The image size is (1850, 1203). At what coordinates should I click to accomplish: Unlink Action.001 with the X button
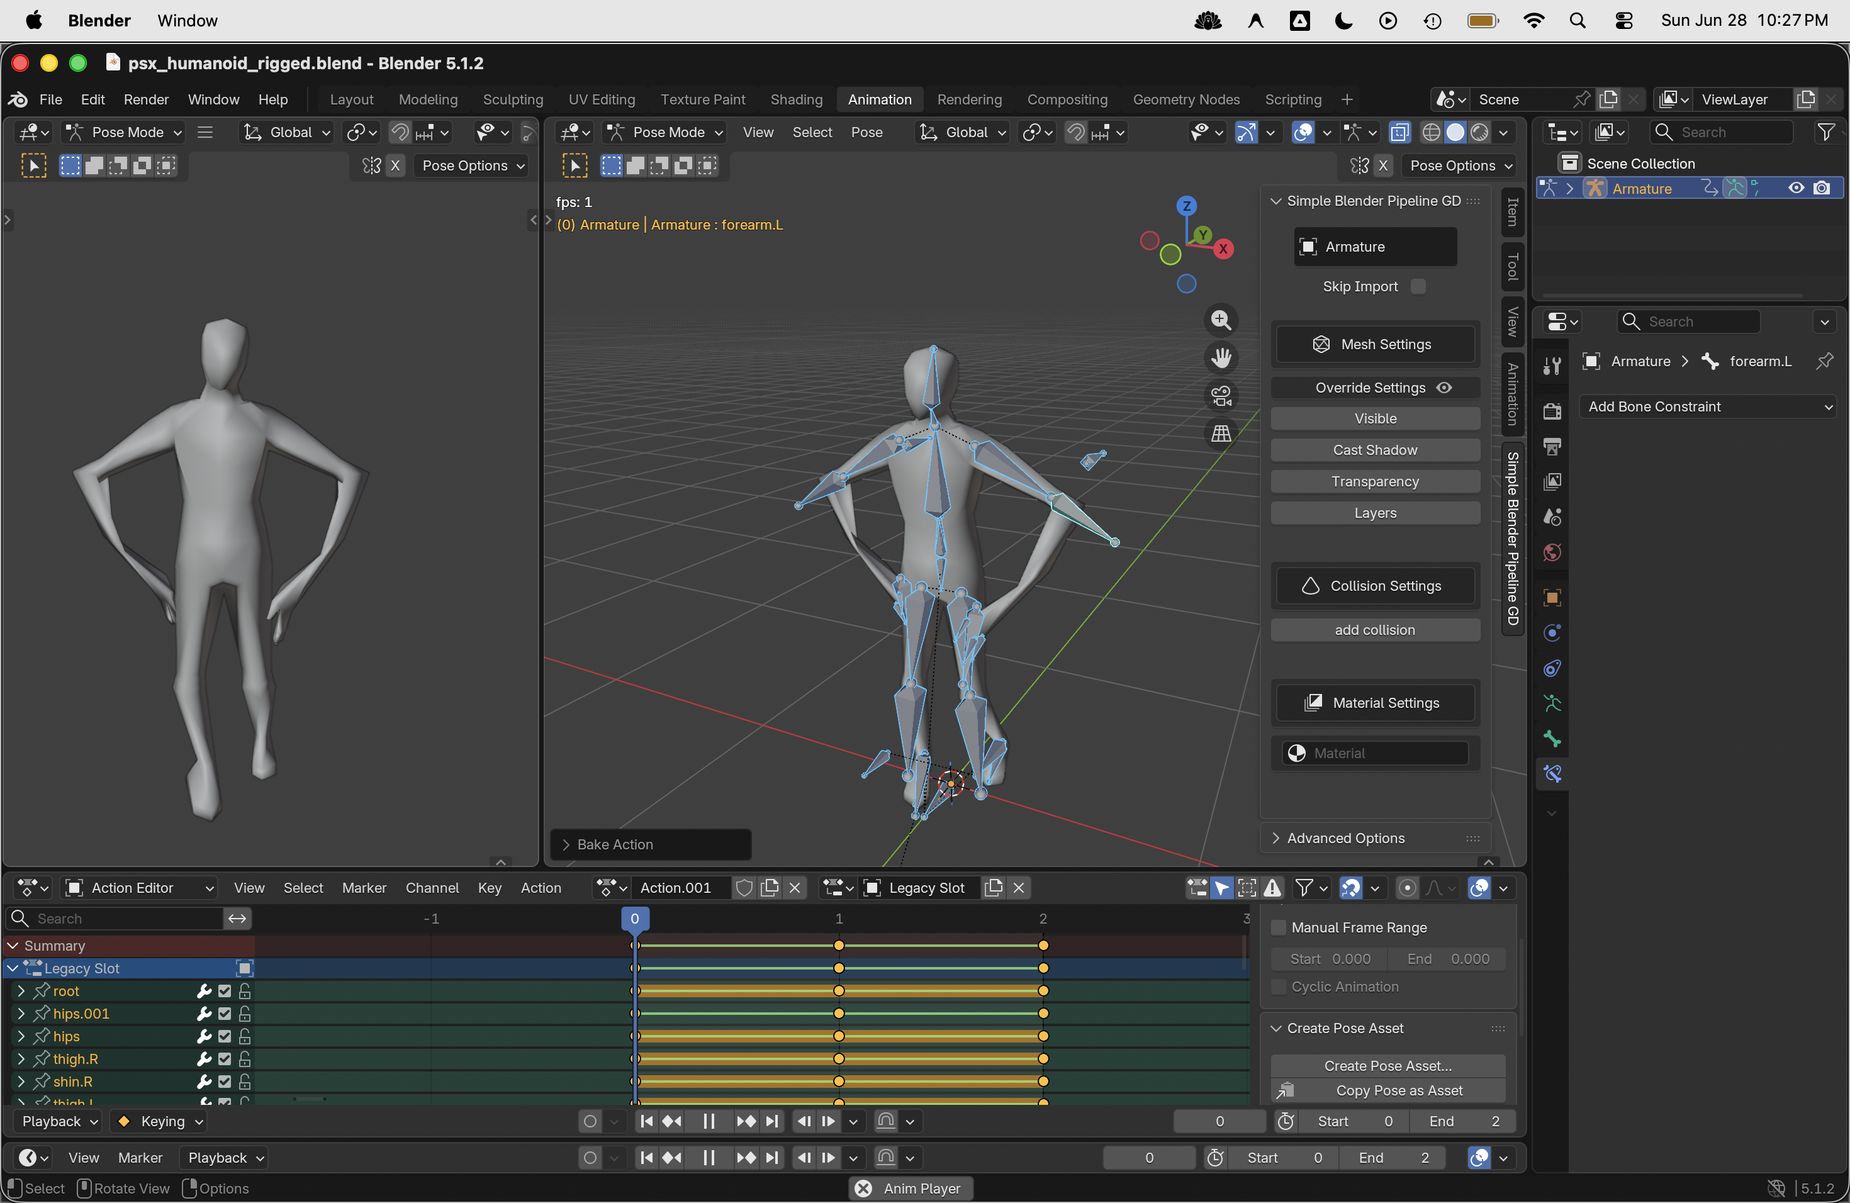coord(794,888)
